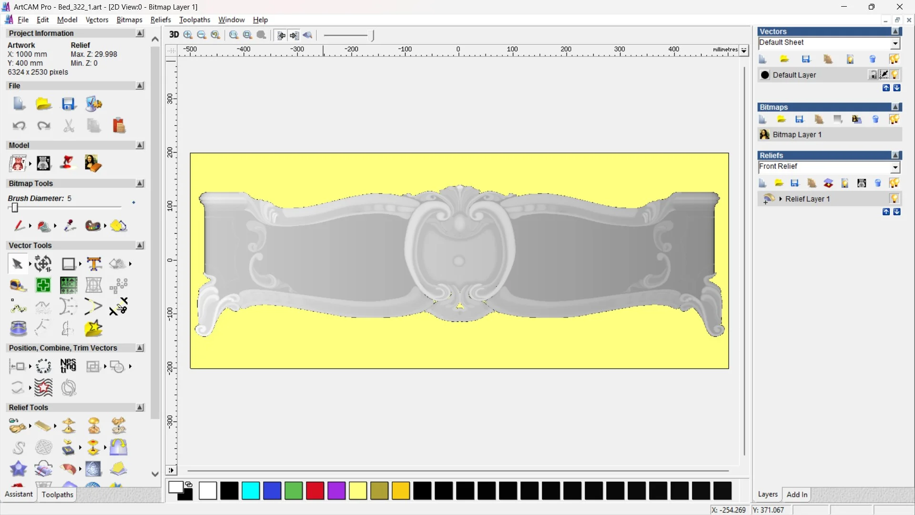Click the Paste clipboard icon
This screenshot has height=515, width=915.
coord(119,125)
